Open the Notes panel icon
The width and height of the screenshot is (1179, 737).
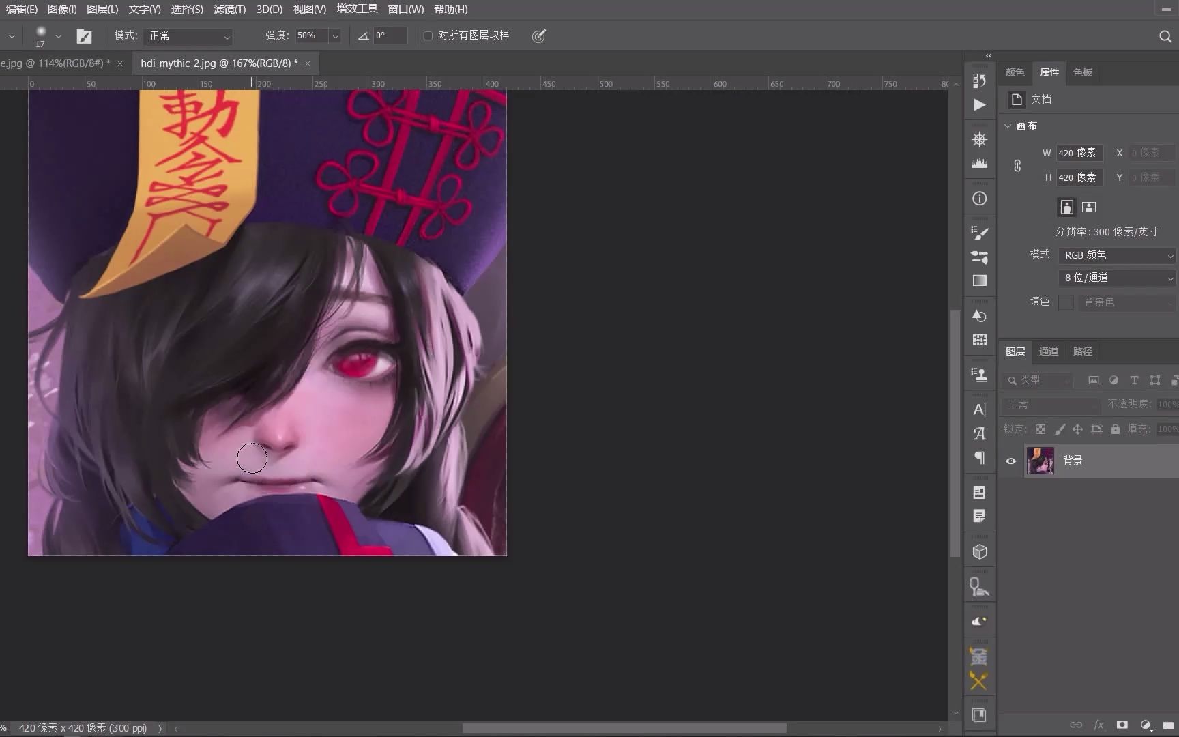pos(979,516)
